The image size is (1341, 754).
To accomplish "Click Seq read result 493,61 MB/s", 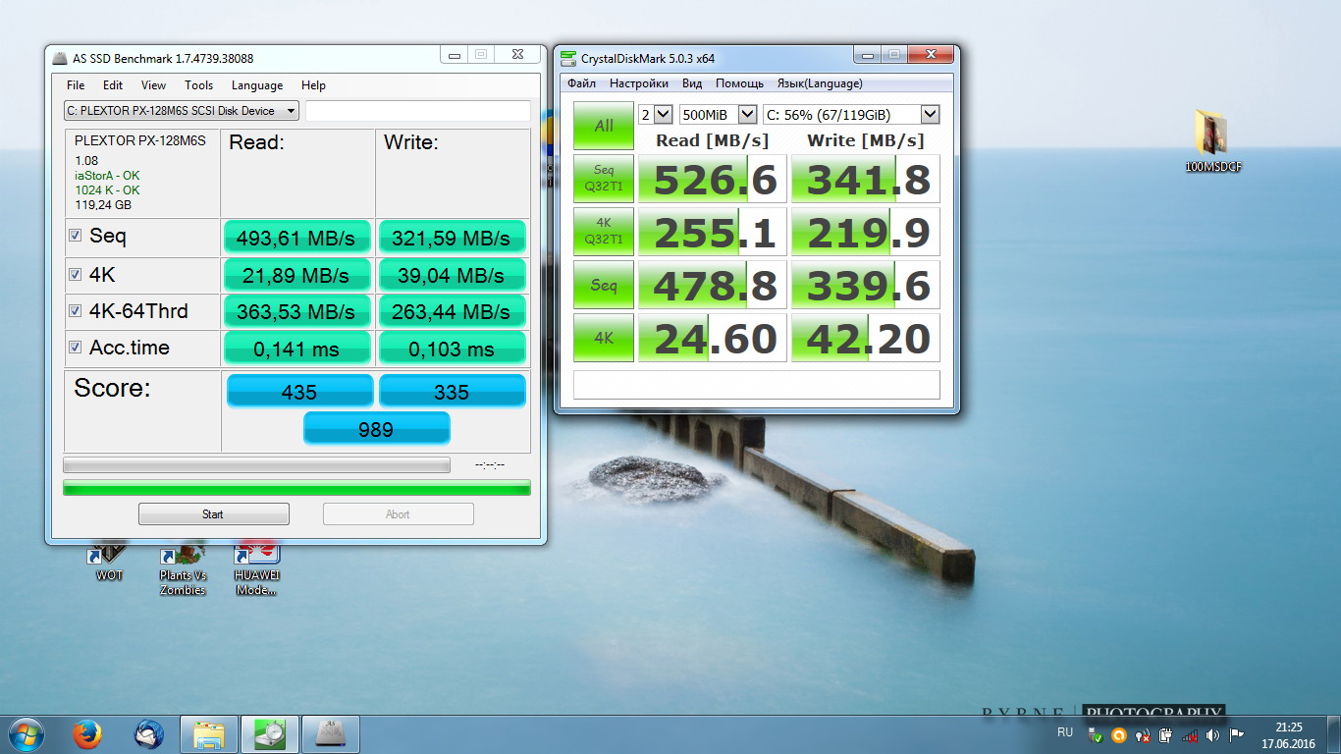I will pos(297,238).
